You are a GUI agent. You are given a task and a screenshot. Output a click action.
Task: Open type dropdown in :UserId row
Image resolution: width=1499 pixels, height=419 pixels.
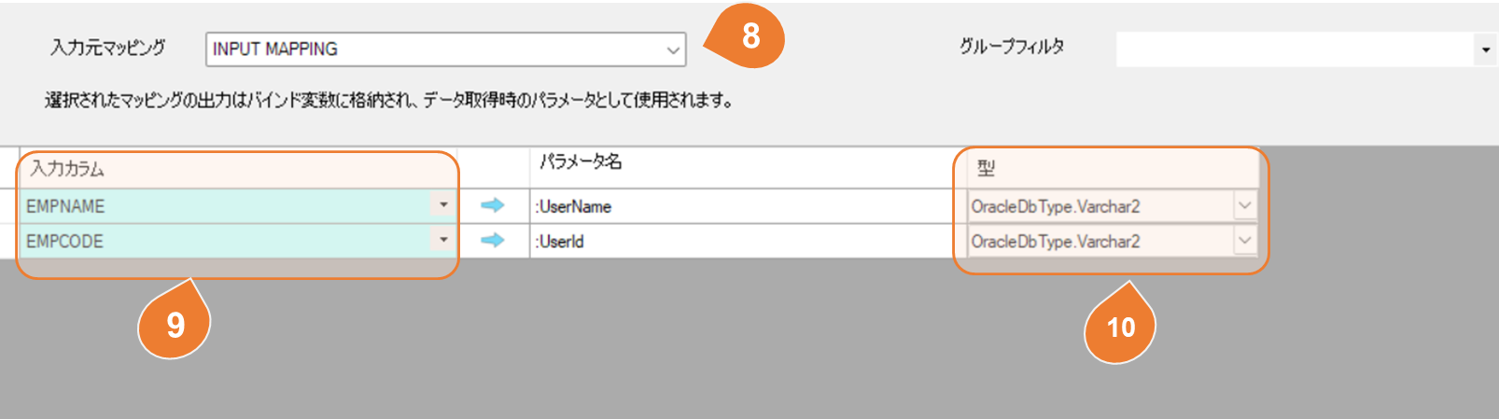click(x=1244, y=241)
